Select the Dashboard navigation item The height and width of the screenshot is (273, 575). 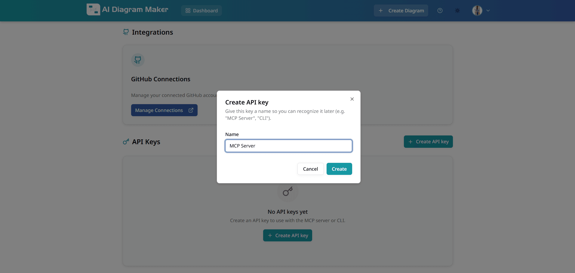pos(201,10)
